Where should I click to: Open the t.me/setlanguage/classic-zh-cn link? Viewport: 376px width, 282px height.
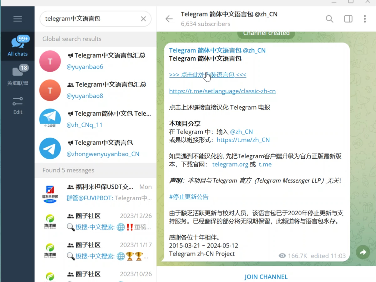coord(222,91)
